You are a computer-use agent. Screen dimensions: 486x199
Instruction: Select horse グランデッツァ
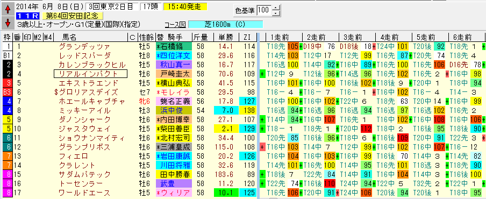coord(84,46)
